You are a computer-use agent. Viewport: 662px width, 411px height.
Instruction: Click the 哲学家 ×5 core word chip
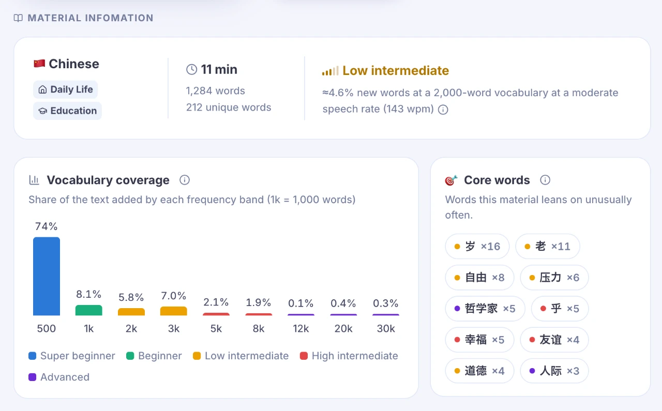[x=485, y=309]
